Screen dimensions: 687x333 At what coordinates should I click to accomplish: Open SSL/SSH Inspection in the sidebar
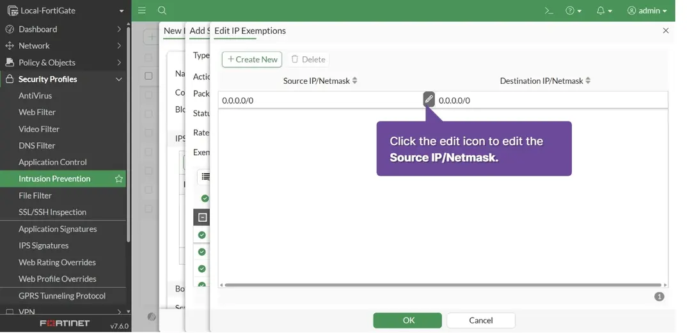click(52, 212)
